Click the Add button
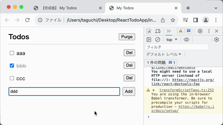The image size is (223, 125). coord(129,91)
